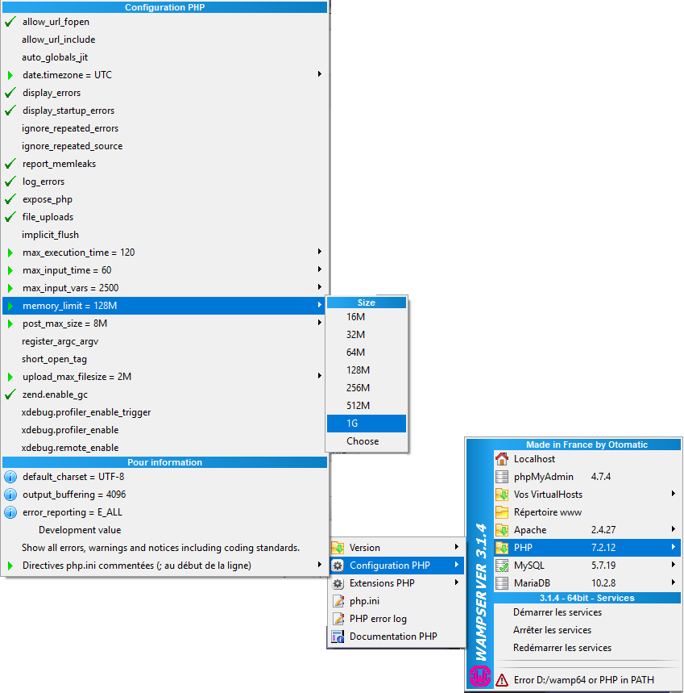Expand date.timezone = UTC submenu
Screen dimensions: 684x693
[164, 75]
